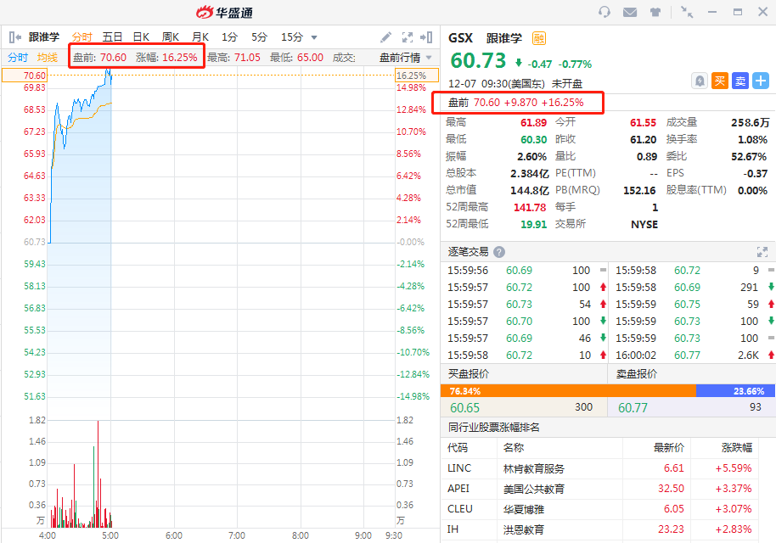Expand chart to fullscreen view
Viewport: 776px width, 543px height.
[x=407, y=37]
